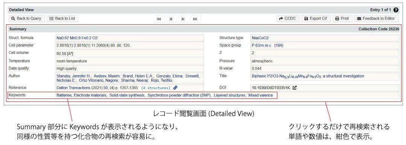Click the Entry 1 of 1 label
This screenshot has height=145, width=406.
(x=381, y=10)
